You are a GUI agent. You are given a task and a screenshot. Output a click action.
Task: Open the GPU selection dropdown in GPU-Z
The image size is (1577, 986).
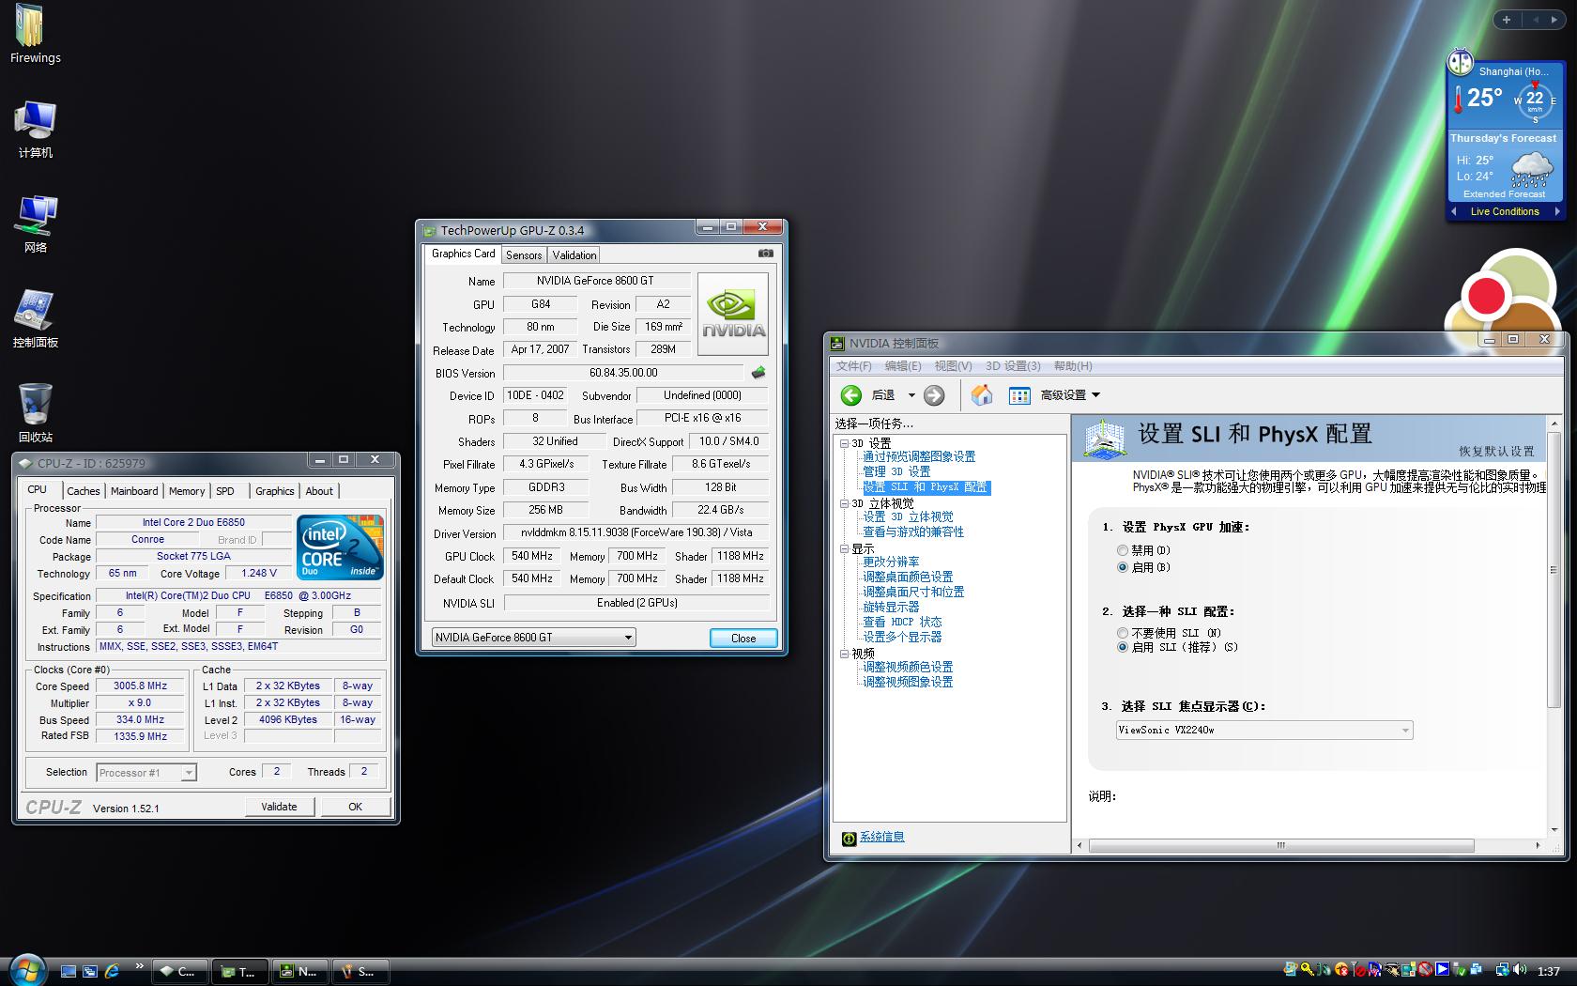click(533, 638)
